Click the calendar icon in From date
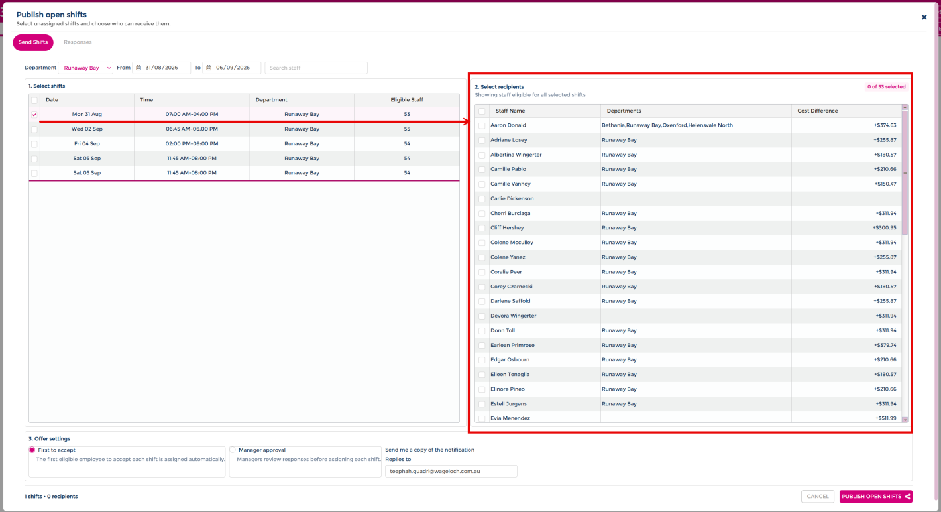941x512 pixels. point(138,68)
